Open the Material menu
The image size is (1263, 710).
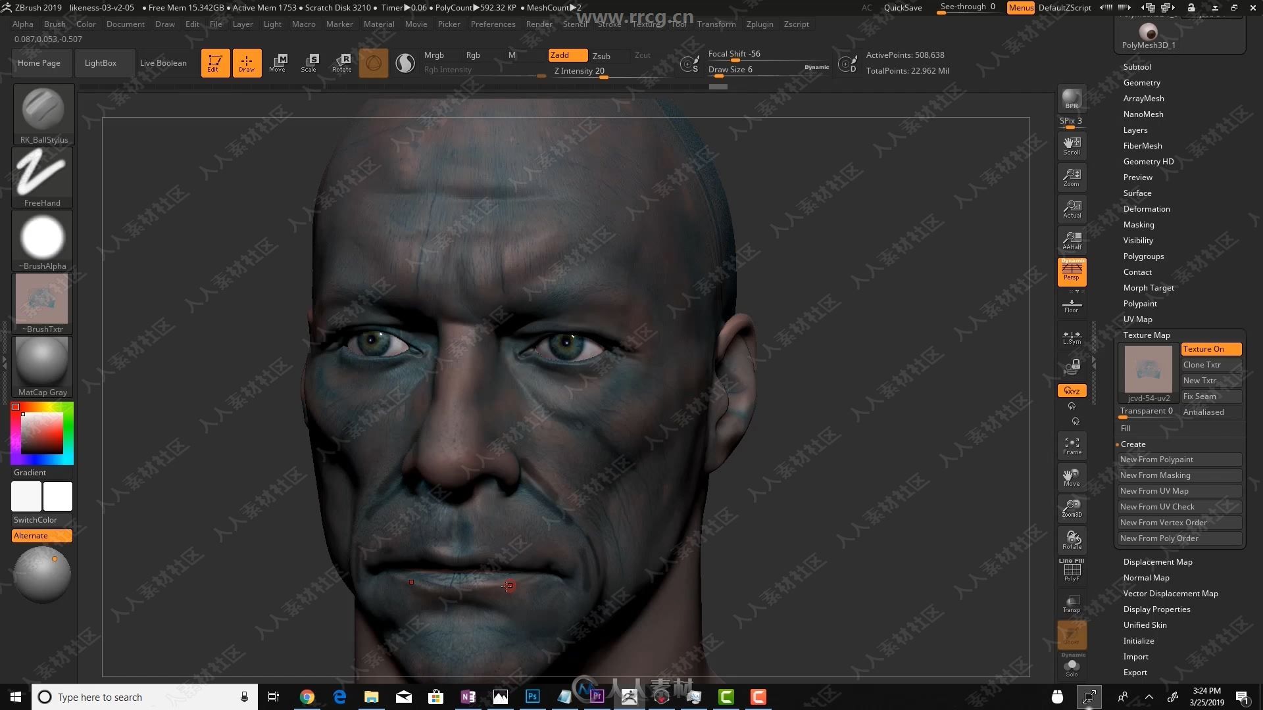point(379,24)
